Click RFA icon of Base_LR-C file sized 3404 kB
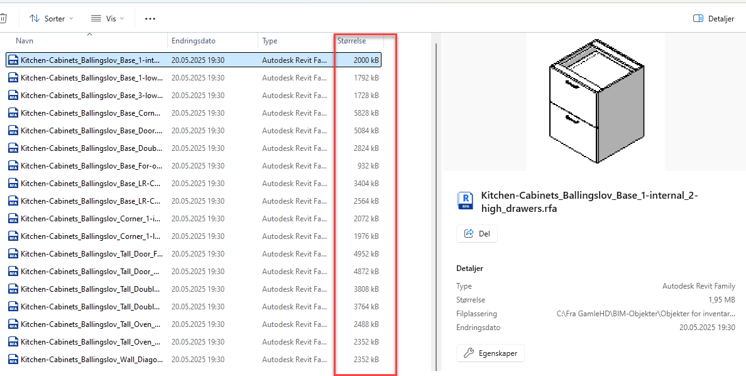The image size is (746, 376). 13,183
